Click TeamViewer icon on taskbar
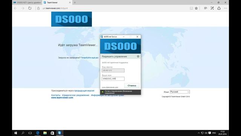The height and width of the screenshot is (136, 241). [x=59, y=133]
